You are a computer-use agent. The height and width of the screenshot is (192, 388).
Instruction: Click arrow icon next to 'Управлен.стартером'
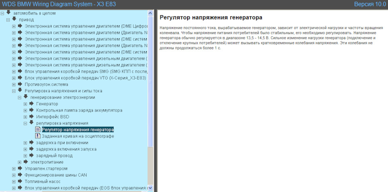[20, 168]
